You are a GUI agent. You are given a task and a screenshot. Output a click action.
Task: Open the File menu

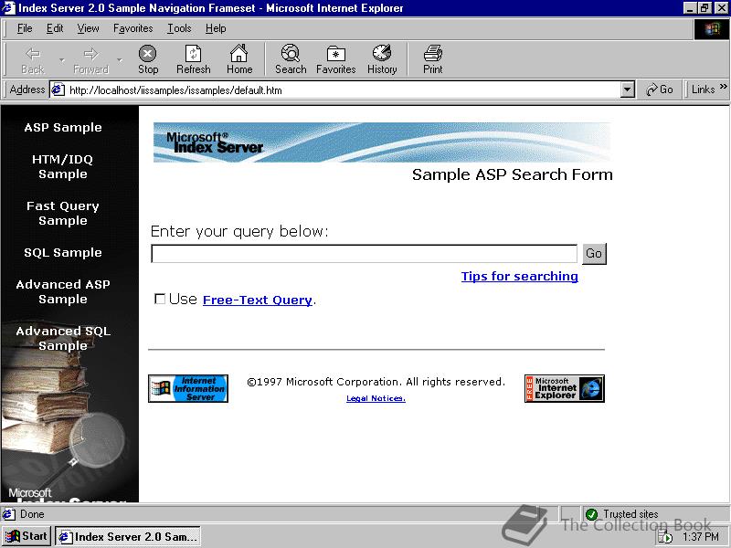[x=25, y=28]
